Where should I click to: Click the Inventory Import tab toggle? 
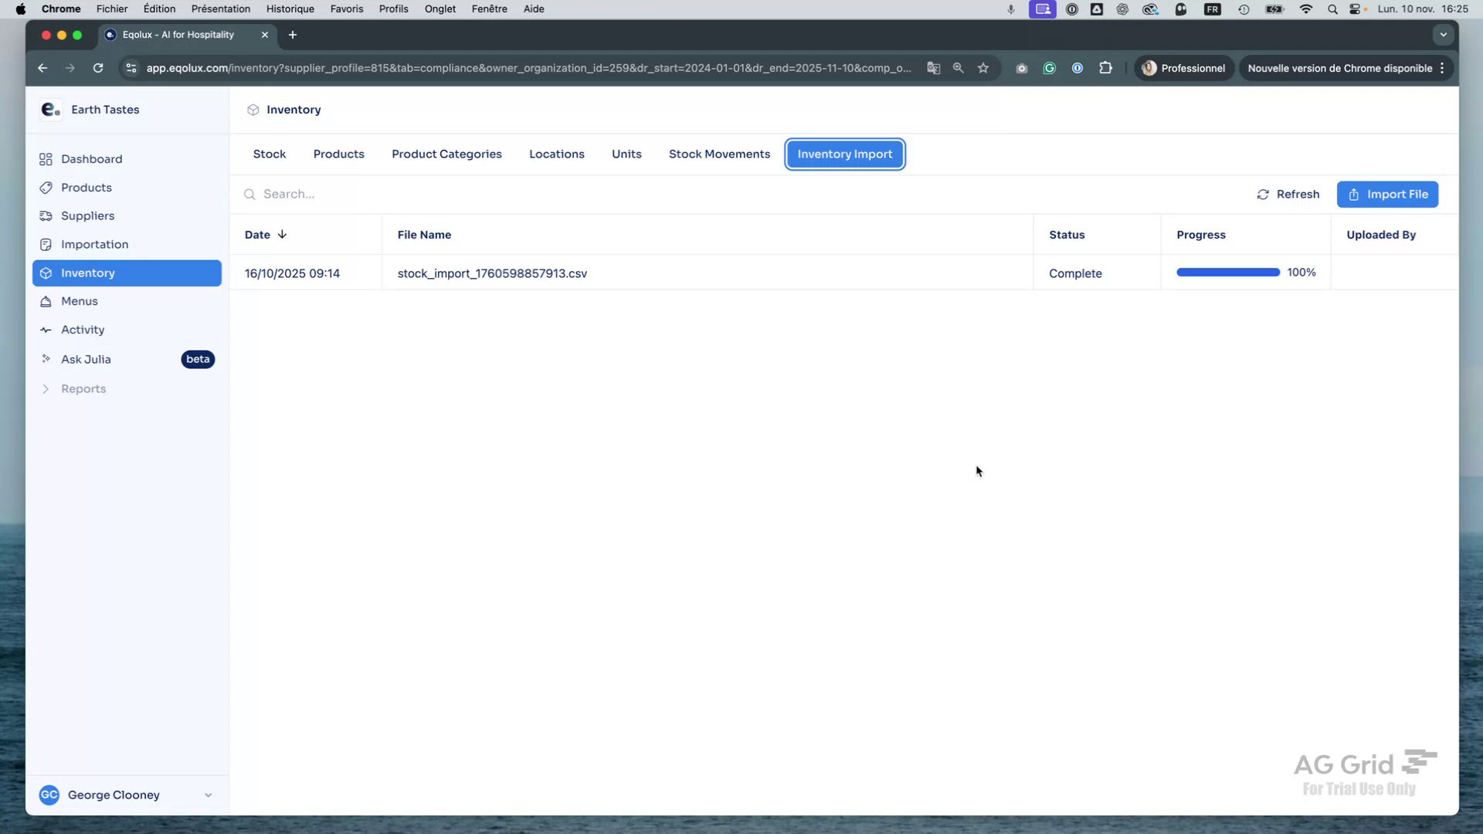(x=844, y=154)
